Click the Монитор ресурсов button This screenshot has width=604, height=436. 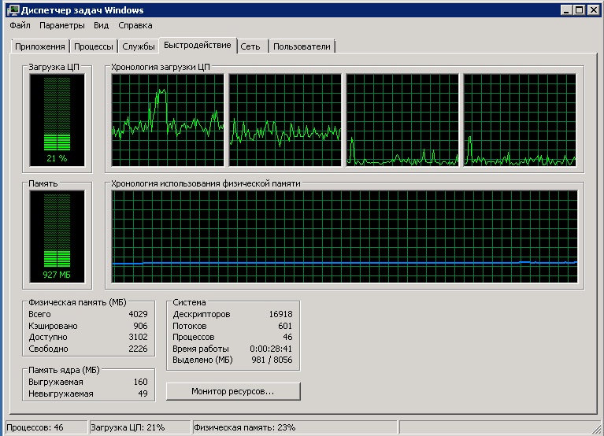pyautogui.click(x=233, y=391)
